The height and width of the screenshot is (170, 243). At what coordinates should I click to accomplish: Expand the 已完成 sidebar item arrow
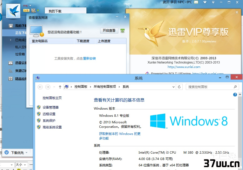coord(11,40)
